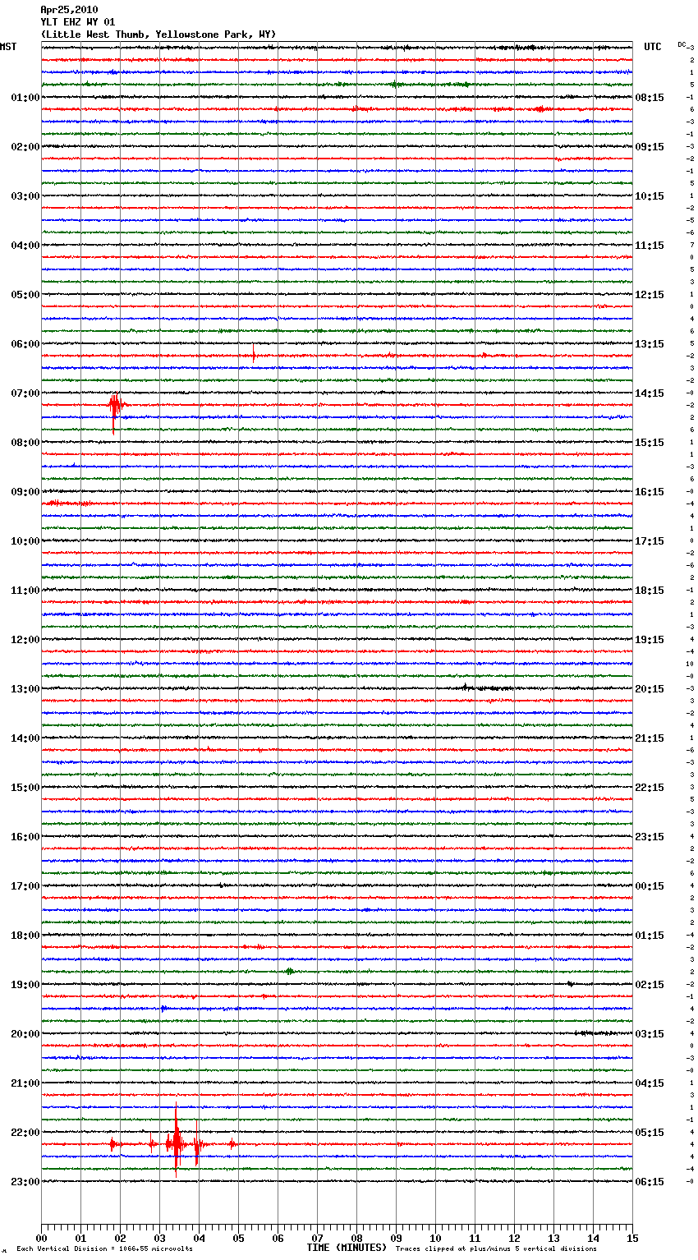Click the 04:15 UTC time label
Image resolution: width=698 pixels, height=1260 pixels.
(650, 1083)
